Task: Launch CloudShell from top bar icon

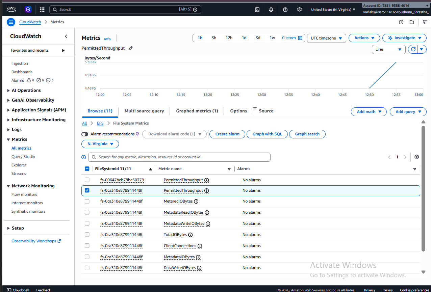Action: (257, 9)
